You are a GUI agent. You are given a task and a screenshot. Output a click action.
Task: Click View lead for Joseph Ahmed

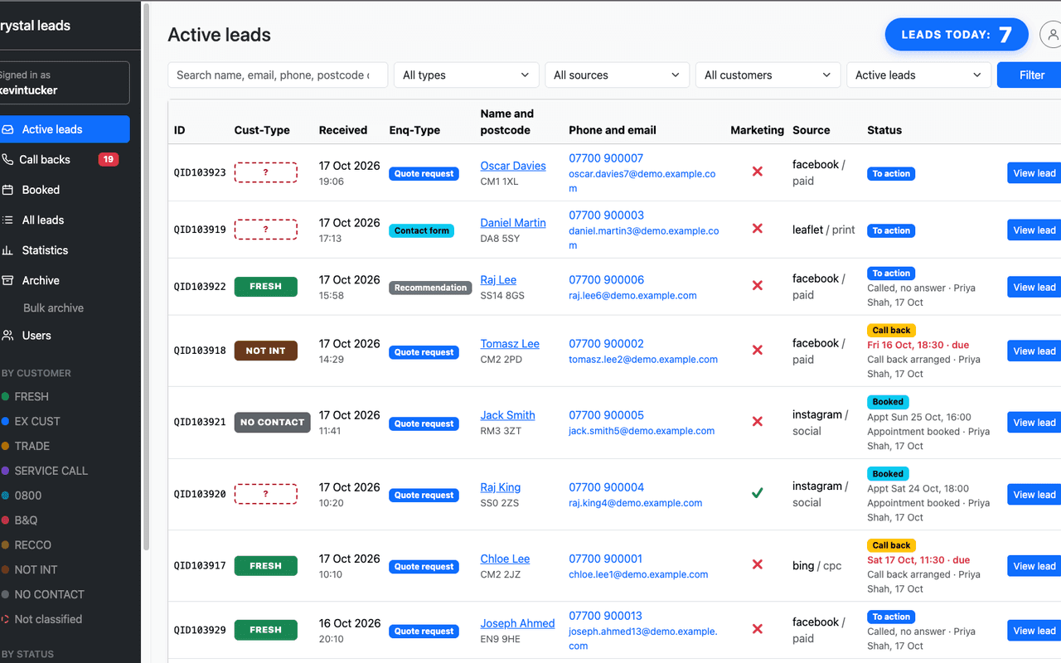[1034, 631]
